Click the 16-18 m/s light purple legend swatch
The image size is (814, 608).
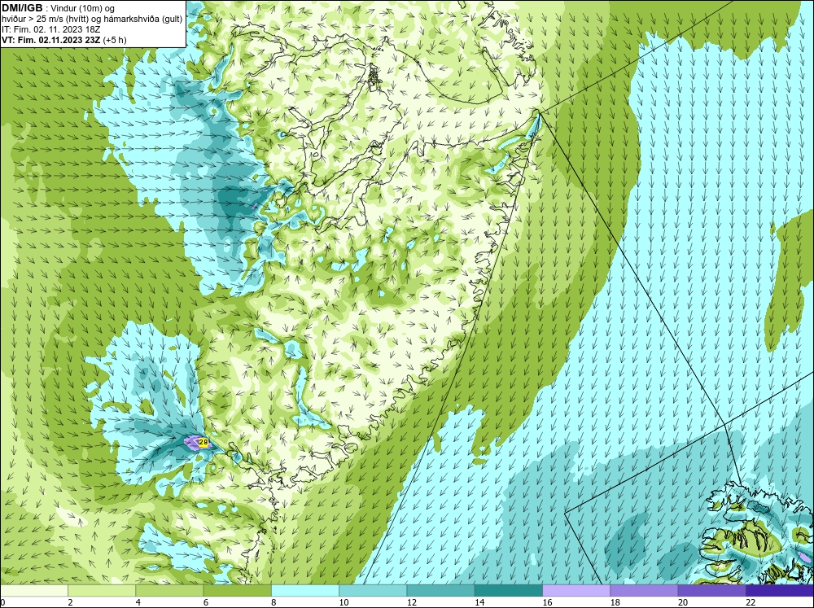click(576, 590)
